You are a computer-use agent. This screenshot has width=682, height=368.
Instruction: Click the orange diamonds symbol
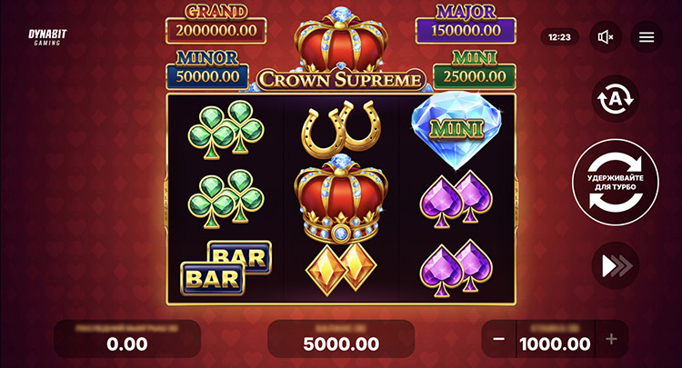[341, 269]
